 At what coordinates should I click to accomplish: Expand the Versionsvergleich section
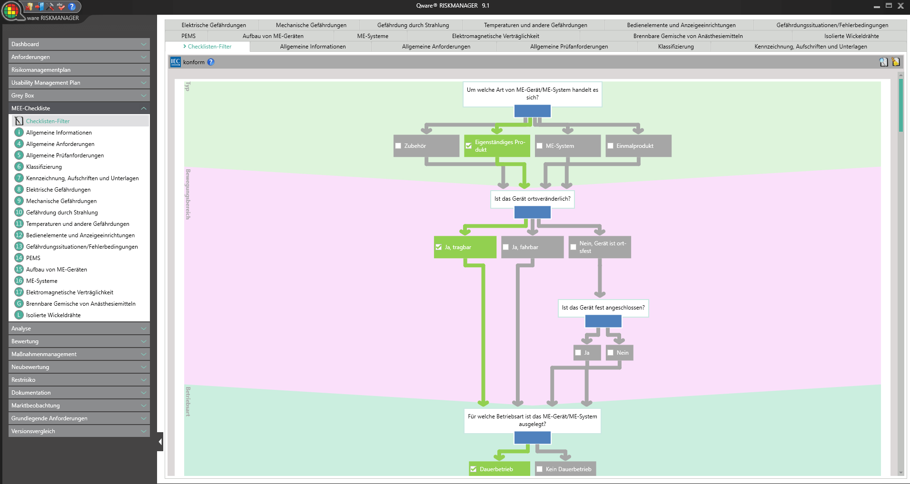[x=79, y=431]
